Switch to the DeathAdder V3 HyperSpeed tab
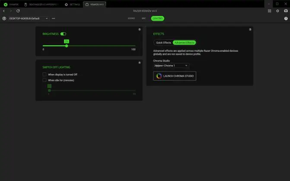 (x=41, y=4)
